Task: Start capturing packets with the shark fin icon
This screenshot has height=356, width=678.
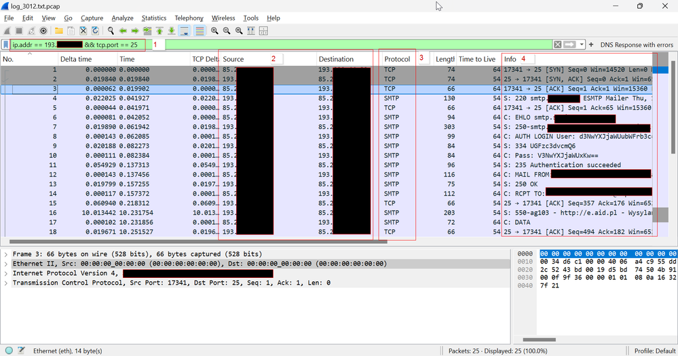Action: tap(7, 31)
